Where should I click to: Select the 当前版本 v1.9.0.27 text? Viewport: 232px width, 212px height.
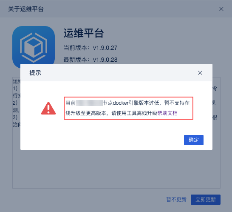91,48
